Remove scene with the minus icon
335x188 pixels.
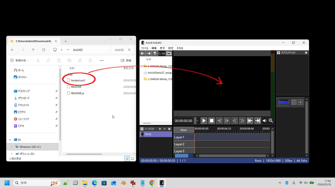[165, 129]
